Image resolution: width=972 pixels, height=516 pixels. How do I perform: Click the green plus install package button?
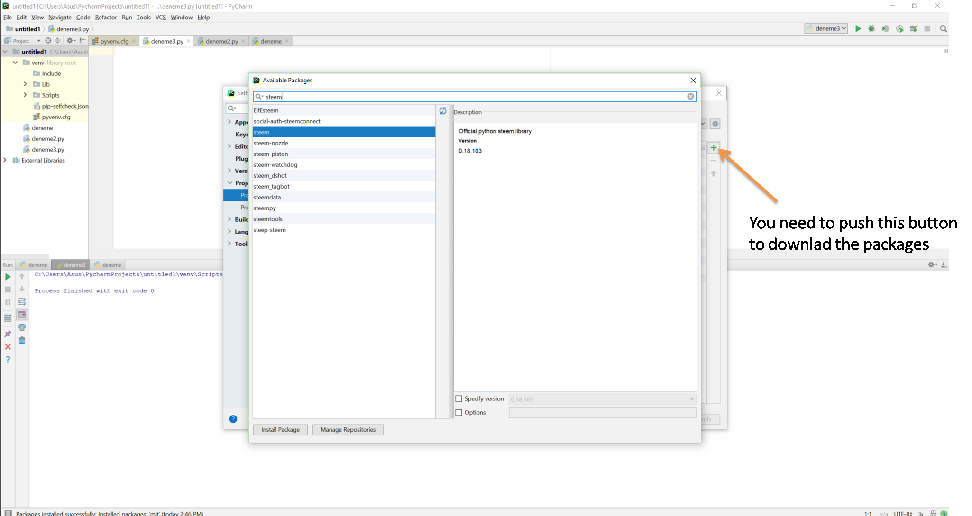click(714, 148)
